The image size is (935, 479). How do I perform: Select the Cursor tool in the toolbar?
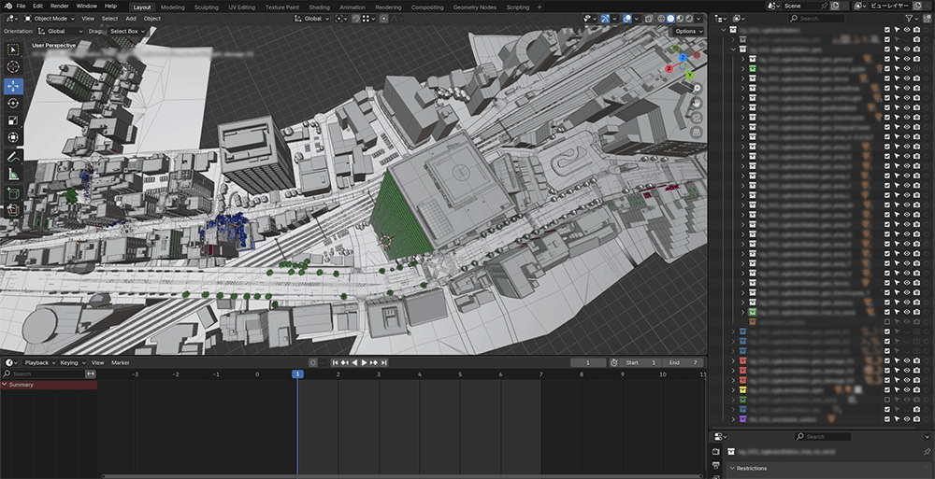click(13, 67)
